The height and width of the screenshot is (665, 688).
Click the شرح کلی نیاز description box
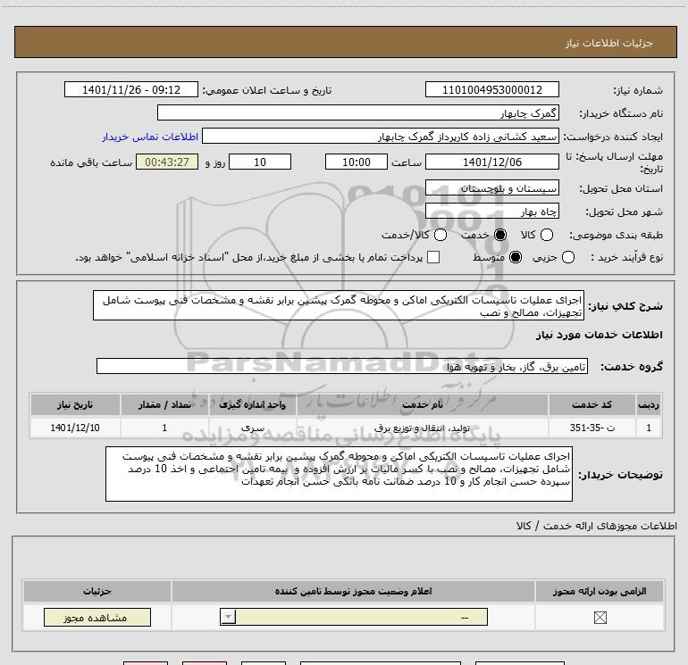(339, 305)
